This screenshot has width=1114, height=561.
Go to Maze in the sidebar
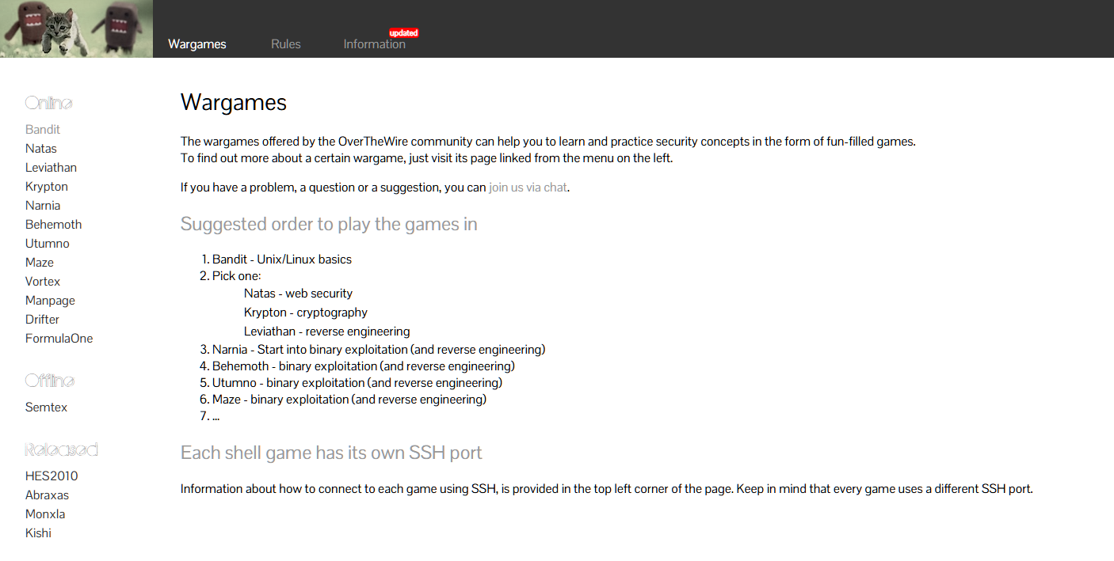point(40,263)
